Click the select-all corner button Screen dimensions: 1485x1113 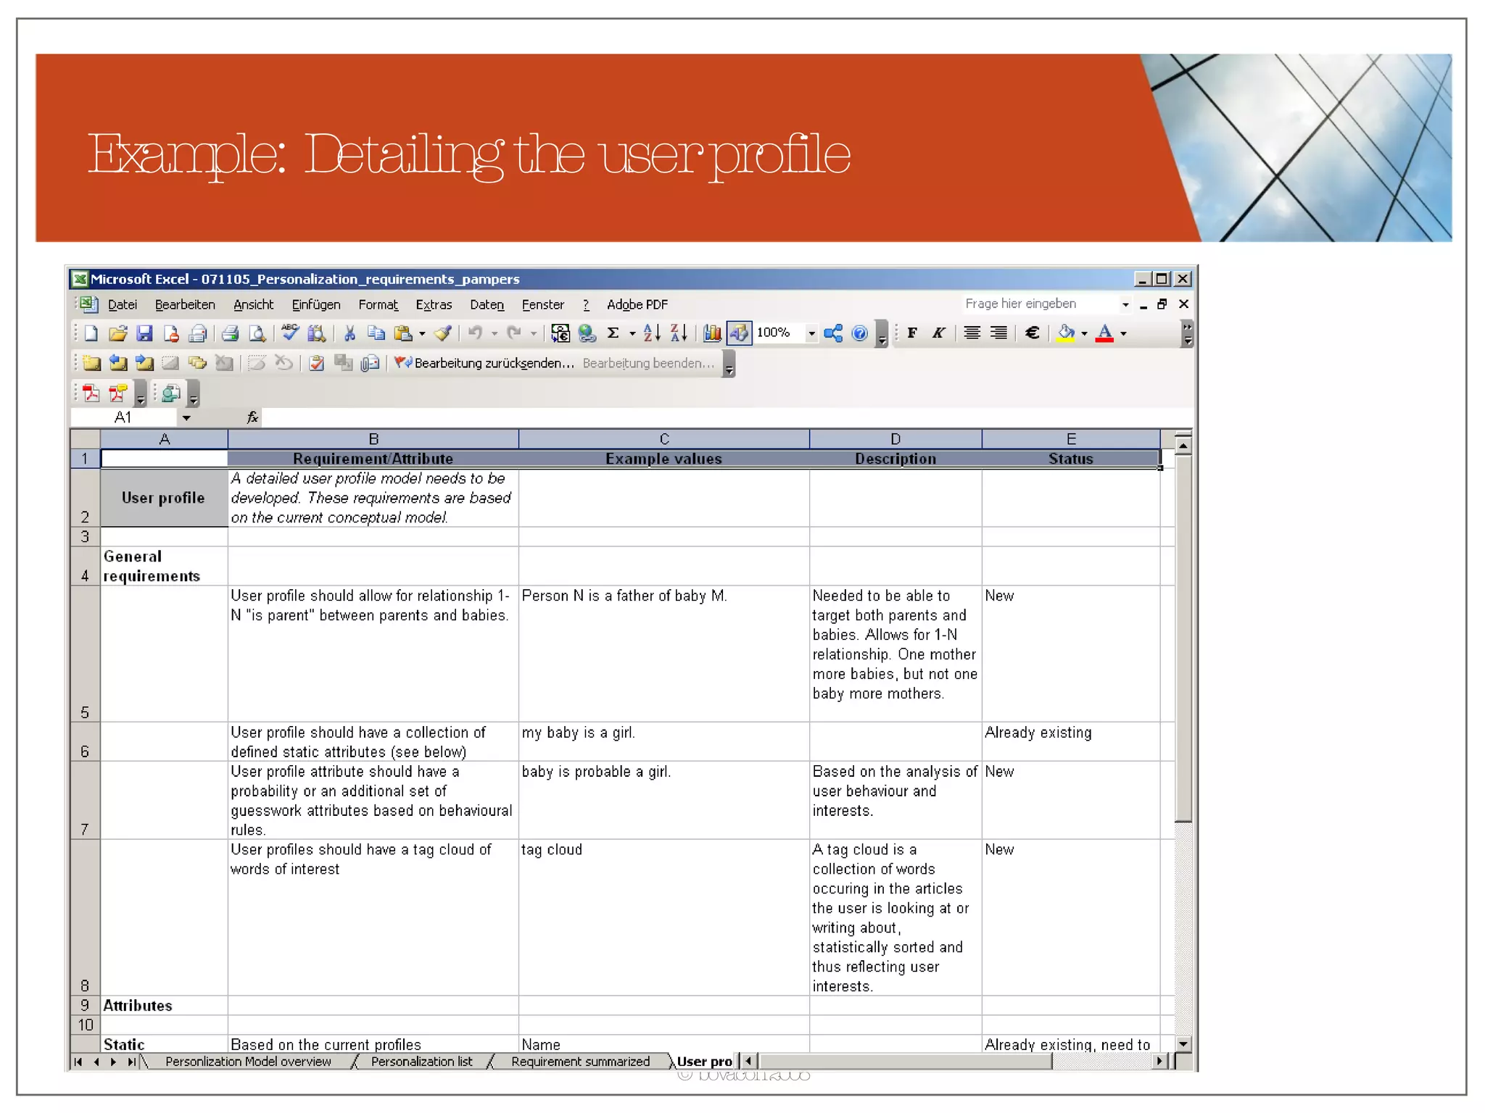click(85, 439)
